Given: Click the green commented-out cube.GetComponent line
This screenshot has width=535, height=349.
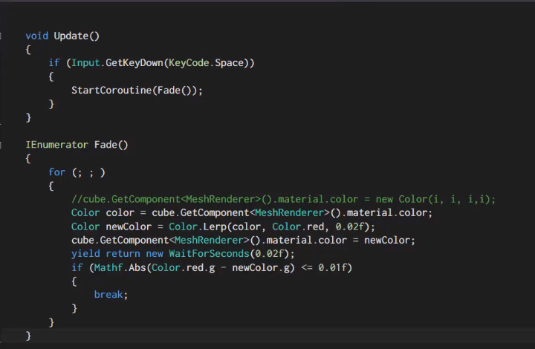Looking at the screenshot, I should tap(283, 200).
